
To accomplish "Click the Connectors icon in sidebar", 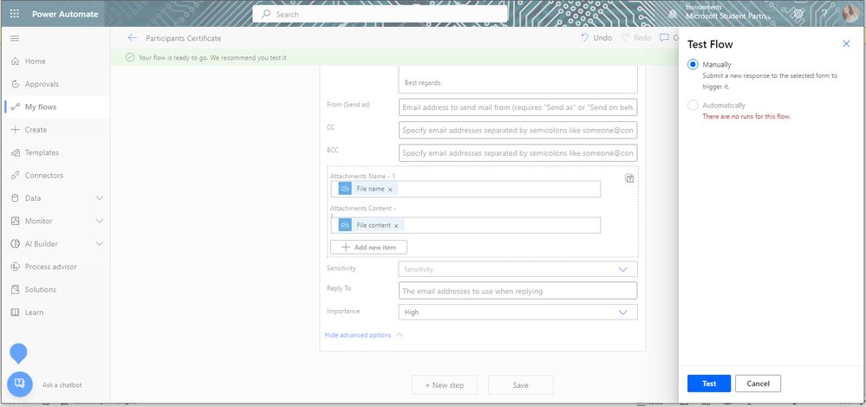I will coord(15,176).
